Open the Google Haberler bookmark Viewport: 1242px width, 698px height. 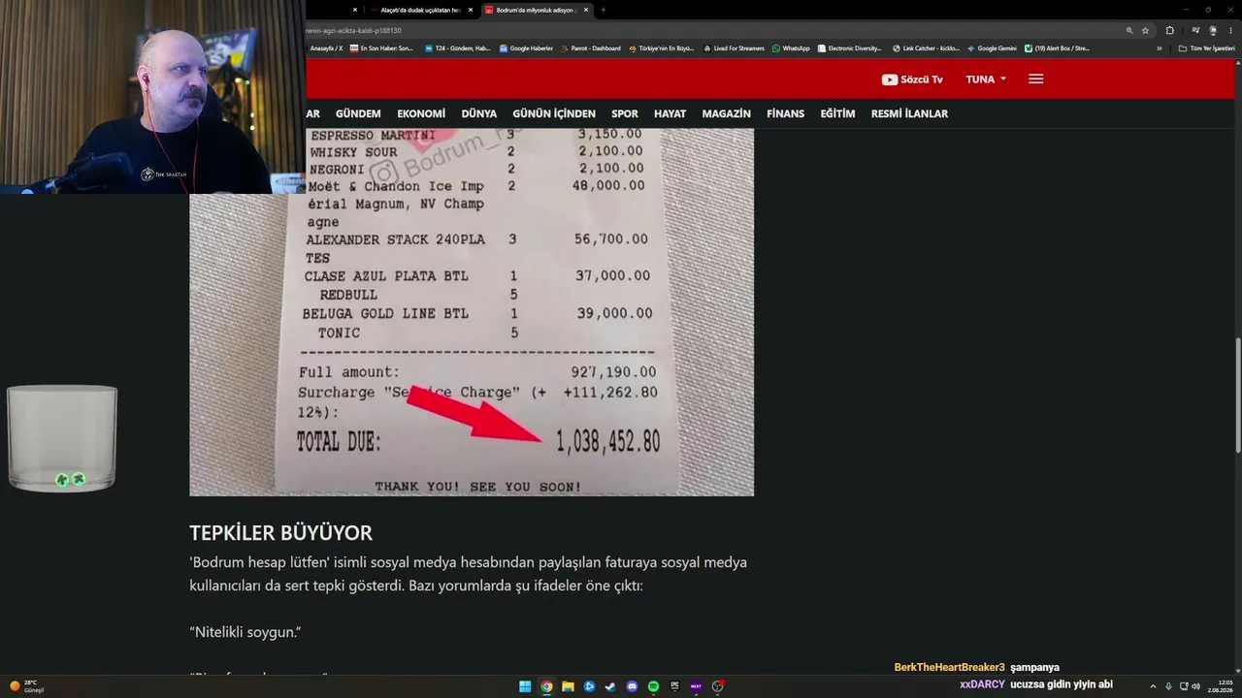pos(525,48)
